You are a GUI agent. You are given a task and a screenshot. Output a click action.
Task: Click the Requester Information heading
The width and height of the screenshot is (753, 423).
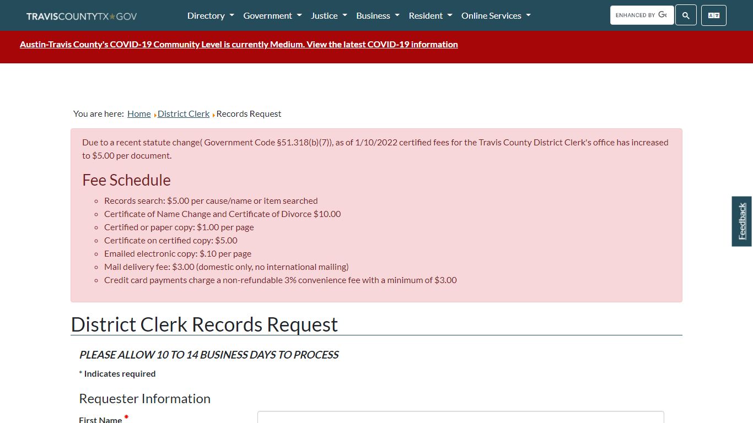(144, 398)
